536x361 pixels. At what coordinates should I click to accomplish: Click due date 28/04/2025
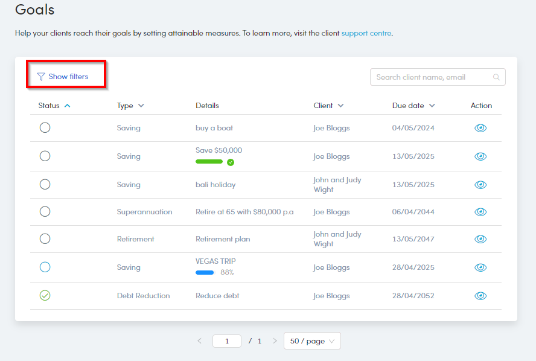click(x=413, y=267)
